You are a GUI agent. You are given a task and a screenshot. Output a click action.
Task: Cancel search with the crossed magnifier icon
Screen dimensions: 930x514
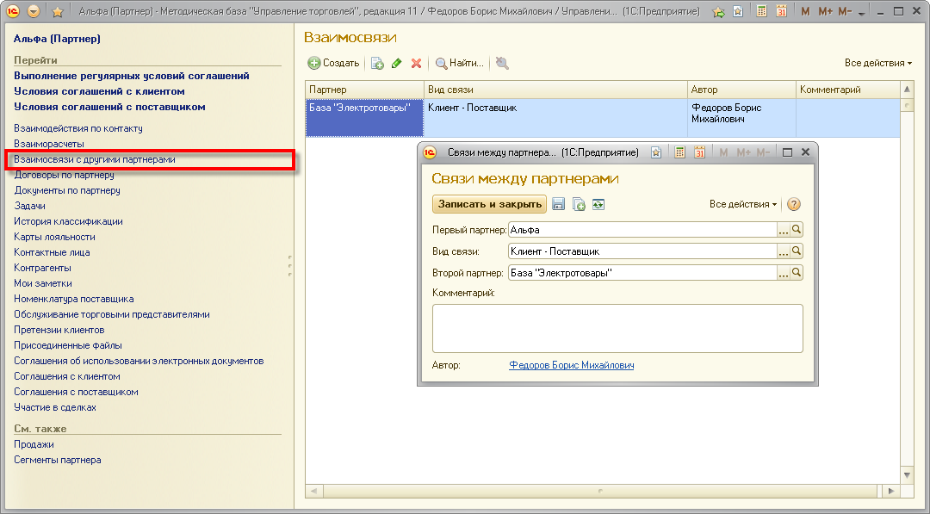pos(502,63)
